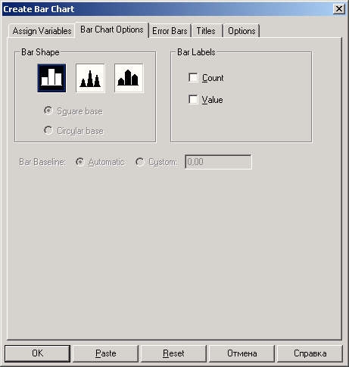Choose Custom bar baseline option
The height and width of the screenshot is (367, 349).
coord(140,162)
